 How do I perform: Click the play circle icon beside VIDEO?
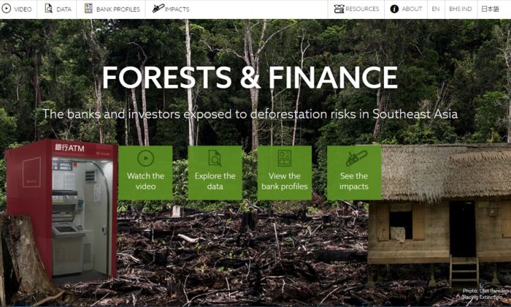tap(6, 9)
